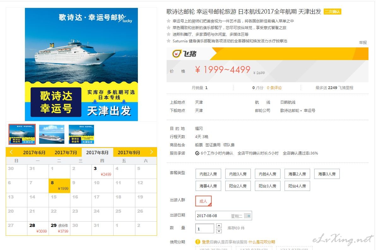Select the 内舱3人房 package option
The height and width of the screenshot is (250, 377).
point(238,174)
